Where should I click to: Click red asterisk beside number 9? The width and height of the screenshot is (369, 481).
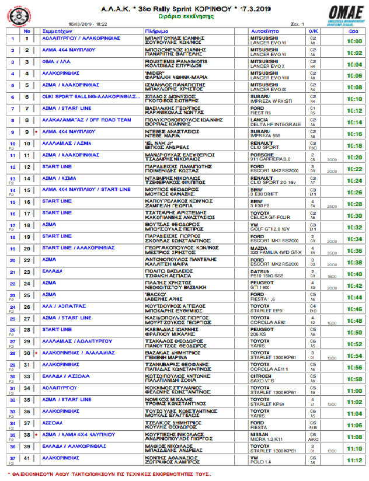pos(36,132)
